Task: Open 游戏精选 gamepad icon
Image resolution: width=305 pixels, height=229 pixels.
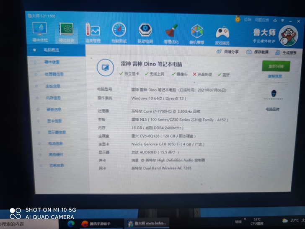Action: [x=222, y=35]
